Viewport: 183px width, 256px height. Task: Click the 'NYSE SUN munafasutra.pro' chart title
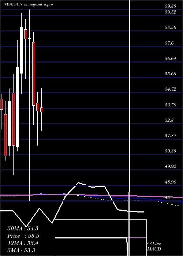tap(28, 4)
